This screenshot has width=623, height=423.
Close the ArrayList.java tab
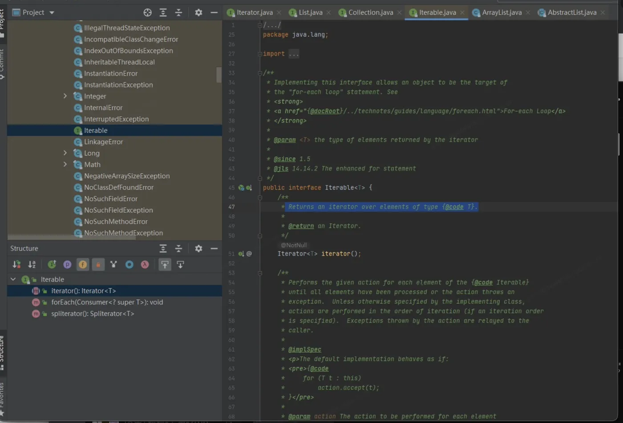click(x=528, y=12)
